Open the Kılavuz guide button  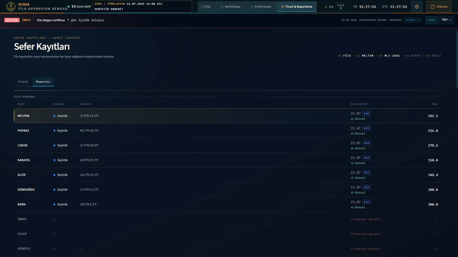[x=439, y=7]
